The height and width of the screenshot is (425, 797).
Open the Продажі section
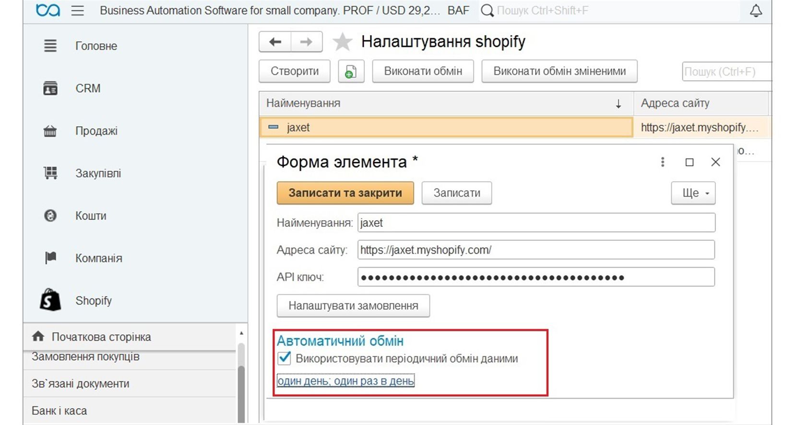point(96,131)
